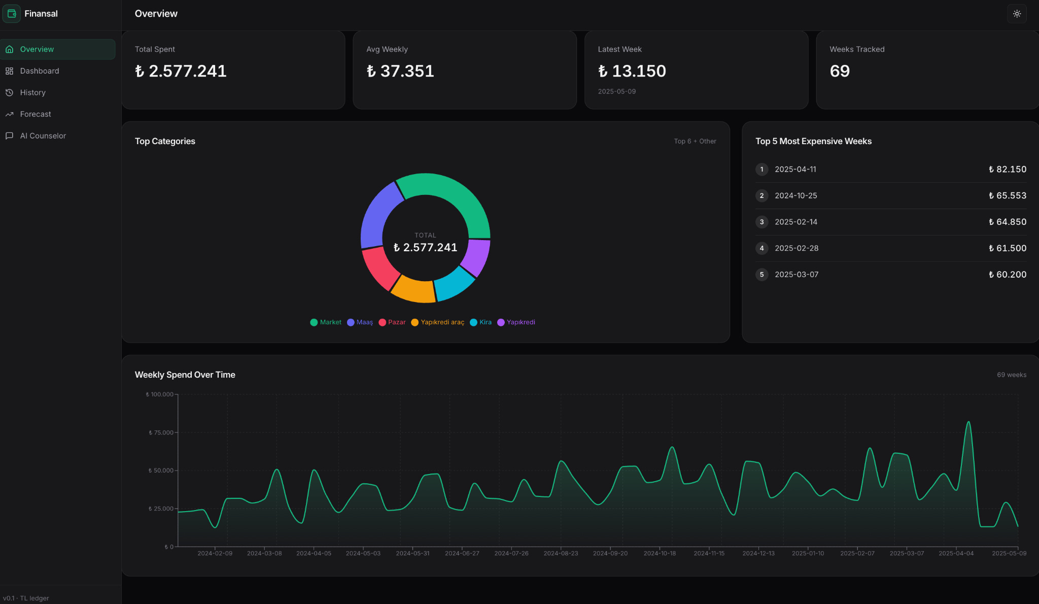
Task: Open the Overview sidebar item
Action: point(58,49)
